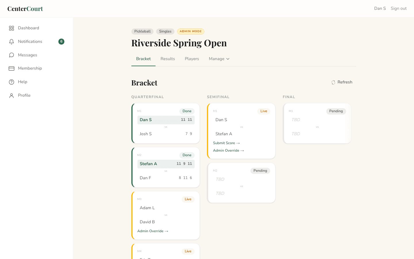414x259 pixels.
Task: Click the Profile person icon
Action: tap(11, 96)
